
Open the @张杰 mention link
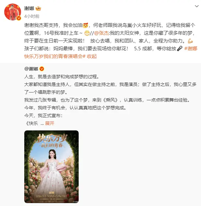(102, 33)
